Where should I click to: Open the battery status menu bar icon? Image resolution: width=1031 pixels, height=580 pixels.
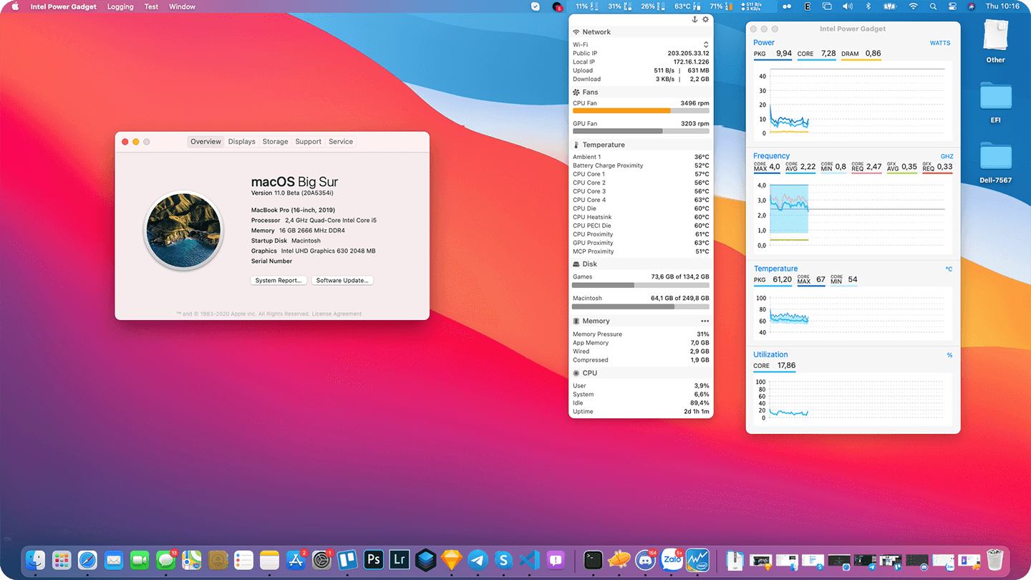click(891, 6)
